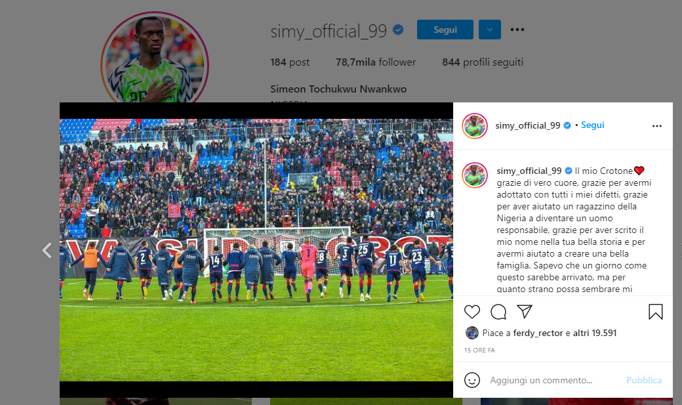Image resolution: width=682 pixels, height=405 pixels.
Task: Open ferdy_rector liker profile
Action: click(538, 333)
